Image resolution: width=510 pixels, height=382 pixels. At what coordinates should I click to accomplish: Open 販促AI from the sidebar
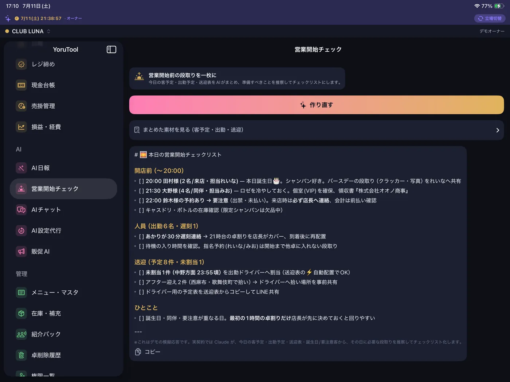(x=63, y=251)
